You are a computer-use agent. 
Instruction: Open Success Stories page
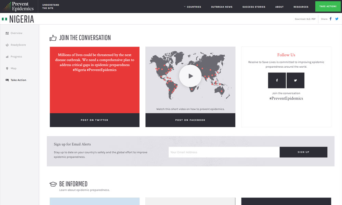pos(254,7)
